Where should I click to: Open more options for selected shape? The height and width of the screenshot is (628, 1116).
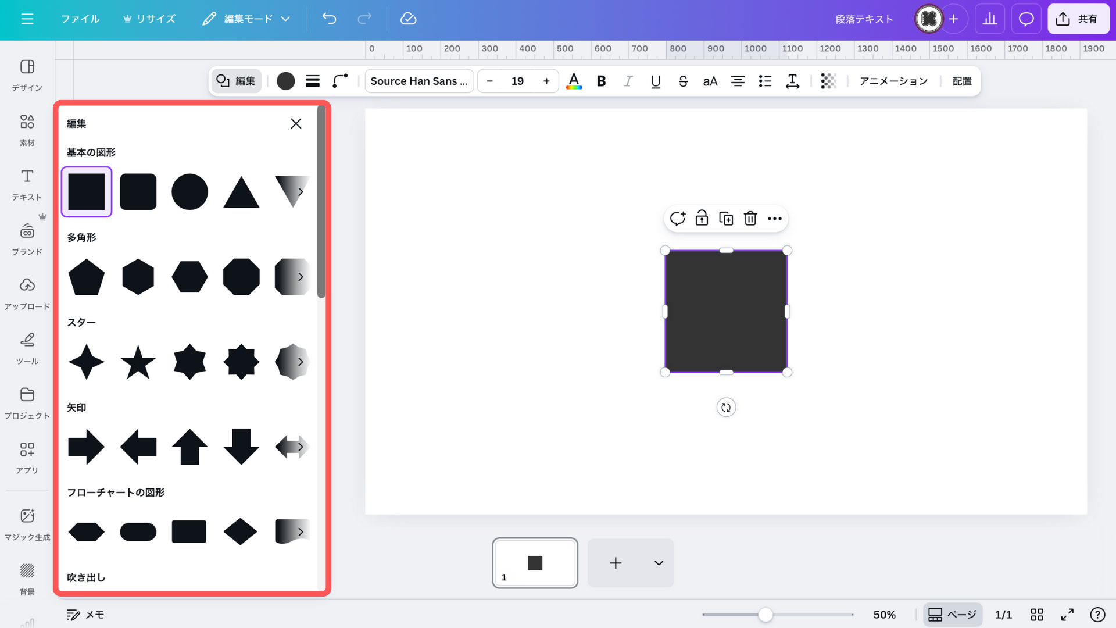point(775,219)
